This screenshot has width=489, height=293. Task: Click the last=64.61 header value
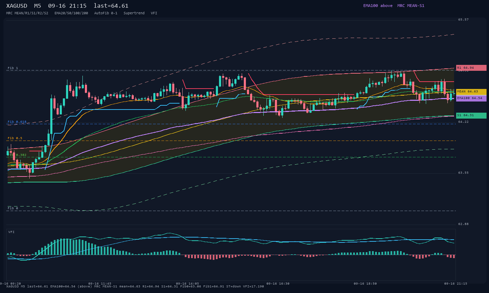(111, 6)
